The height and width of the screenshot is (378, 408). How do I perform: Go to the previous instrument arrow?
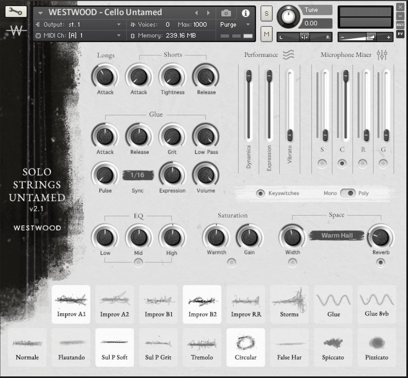[x=196, y=13]
